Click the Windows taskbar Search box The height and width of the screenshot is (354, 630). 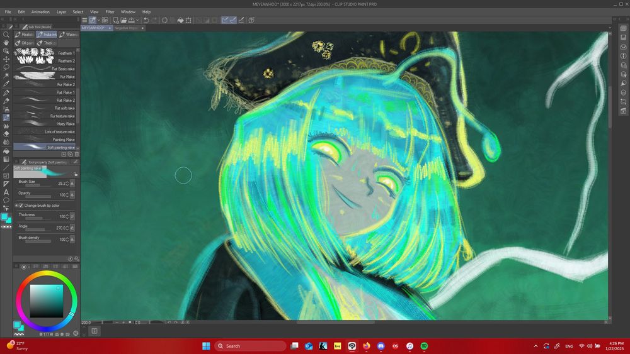click(250, 346)
